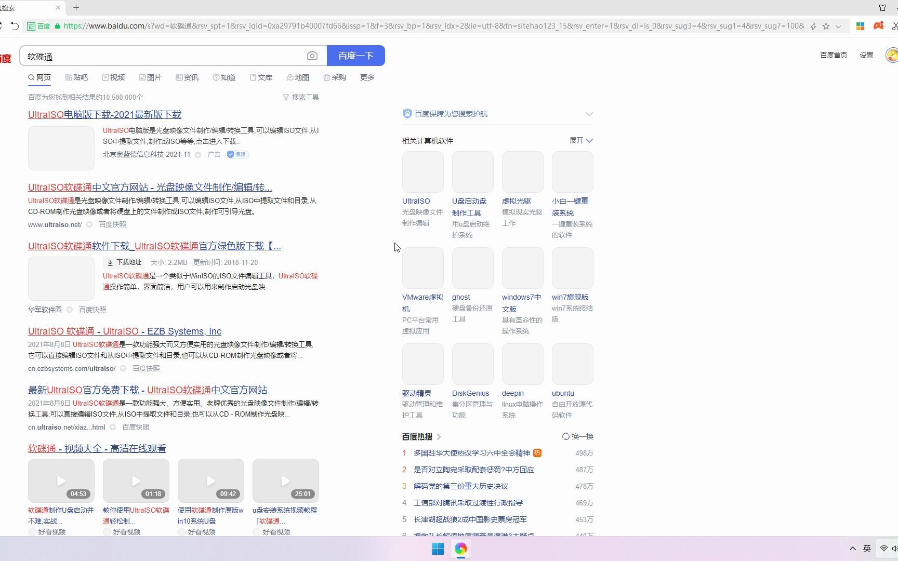The image size is (898, 561).
Task: Click the 下载地址 download button
Action: coord(124,262)
